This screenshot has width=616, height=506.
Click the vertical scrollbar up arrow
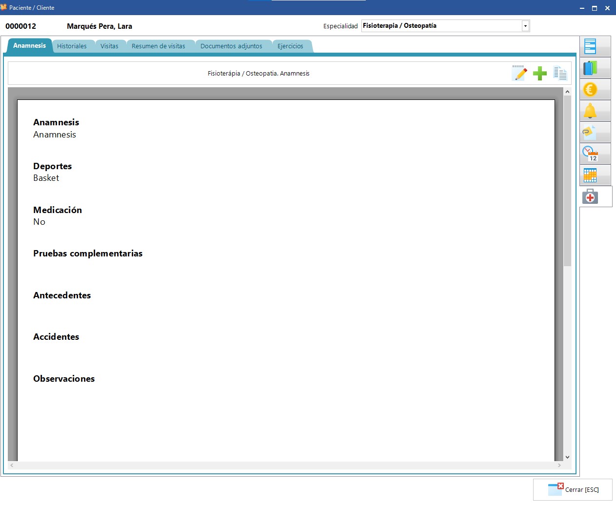[567, 92]
